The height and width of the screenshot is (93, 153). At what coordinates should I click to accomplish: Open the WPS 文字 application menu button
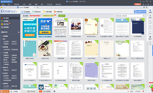(6, 2)
